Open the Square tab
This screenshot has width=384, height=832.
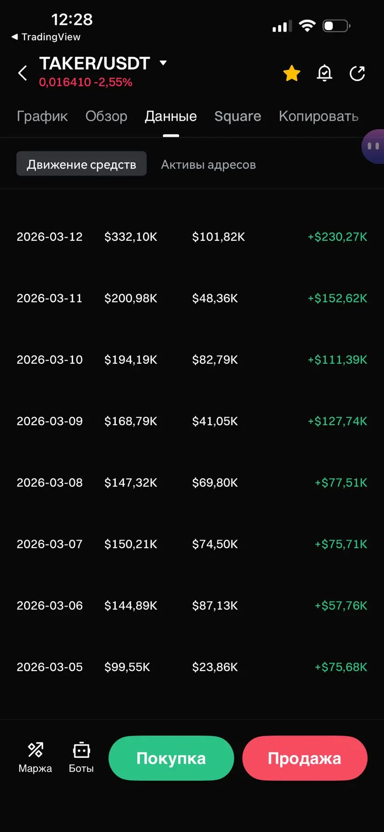237,116
